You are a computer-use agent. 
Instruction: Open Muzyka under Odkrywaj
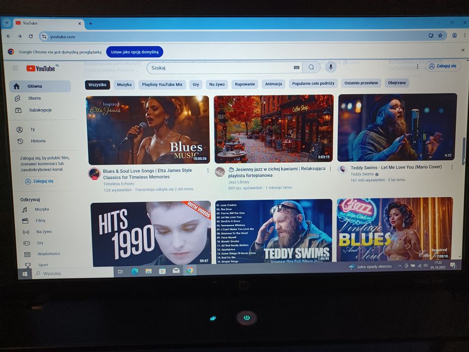click(42, 210)
